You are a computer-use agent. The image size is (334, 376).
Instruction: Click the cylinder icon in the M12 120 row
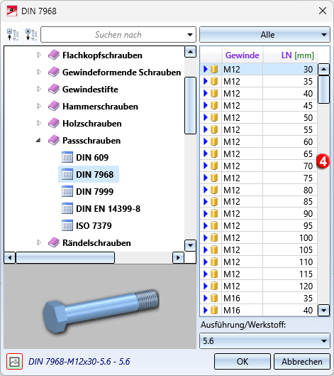coord(214,286)
